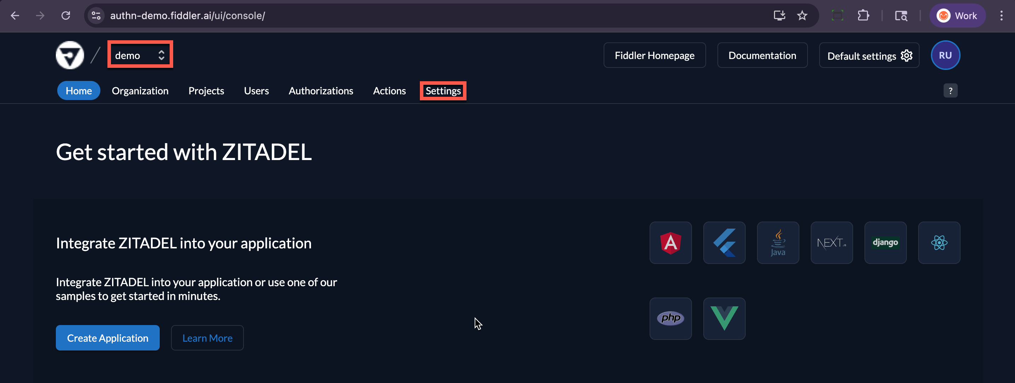Bookmark the page with the star icon
The image size is (1015, 383).
802,15
